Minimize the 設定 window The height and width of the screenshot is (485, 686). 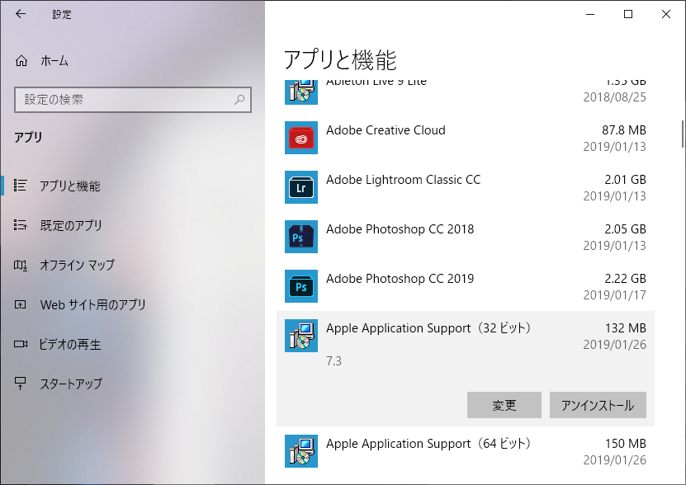590,14
